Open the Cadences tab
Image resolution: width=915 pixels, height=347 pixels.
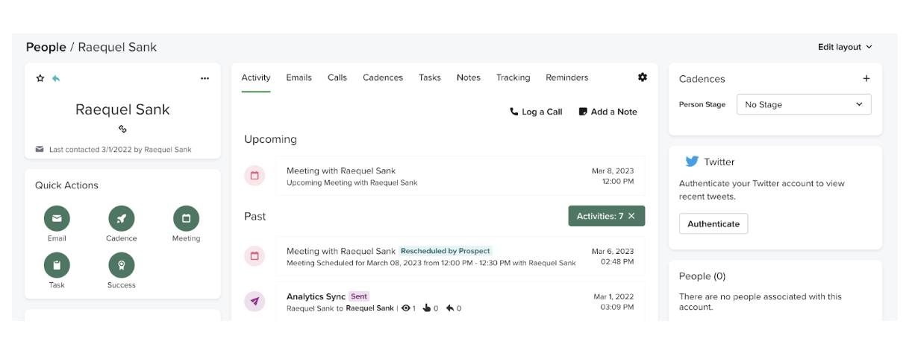coord(383,77)
